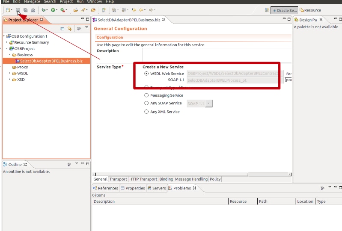Viewport: 342px width, 231px height.
Task: Expand the Resource Summary node
Action: 7,42
